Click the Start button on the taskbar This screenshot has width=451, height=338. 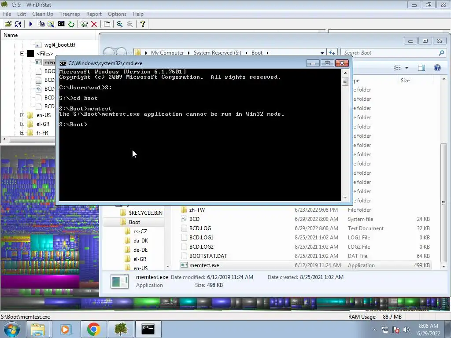11,329
